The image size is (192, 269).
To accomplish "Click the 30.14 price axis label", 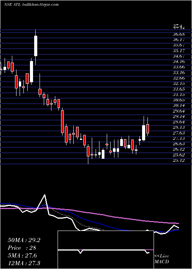I will (179, 106).
